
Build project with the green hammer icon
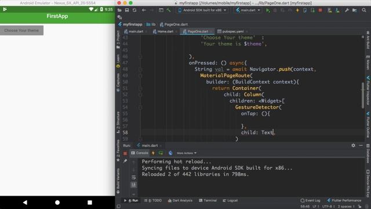(169, 10)
